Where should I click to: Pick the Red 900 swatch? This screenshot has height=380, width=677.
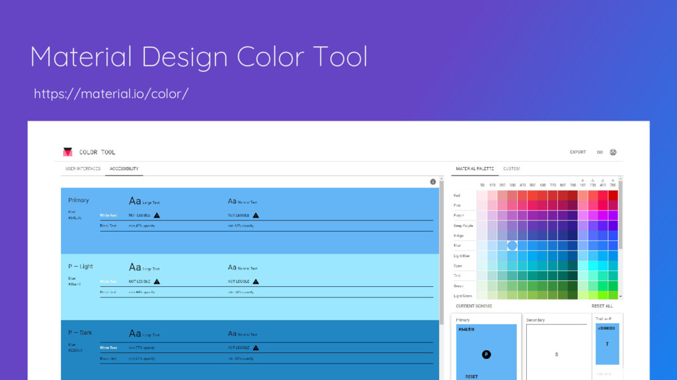click(573, 195)
